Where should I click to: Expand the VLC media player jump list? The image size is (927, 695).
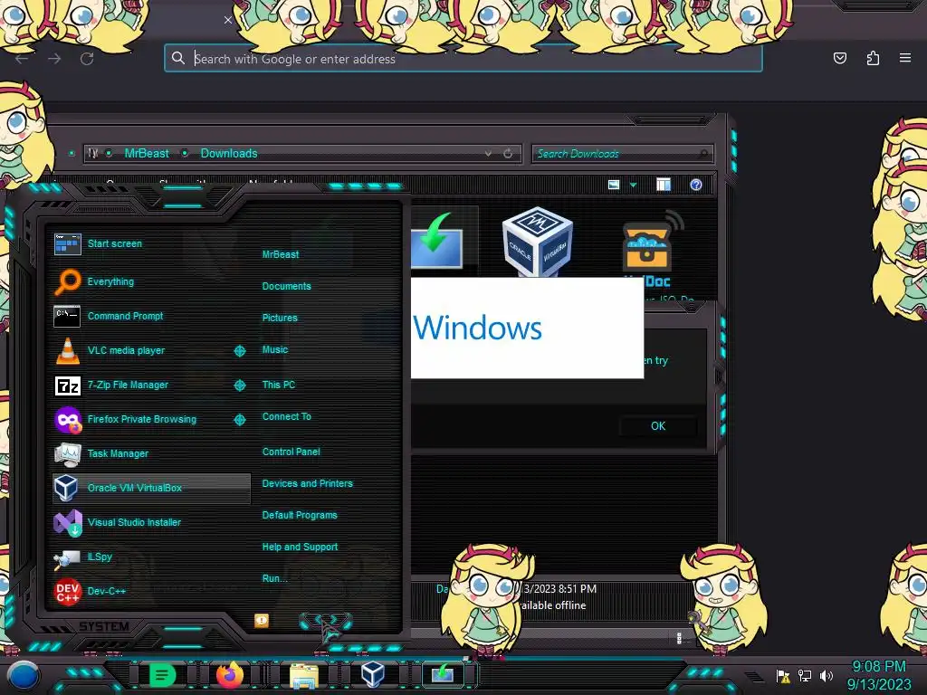[239, 351]
